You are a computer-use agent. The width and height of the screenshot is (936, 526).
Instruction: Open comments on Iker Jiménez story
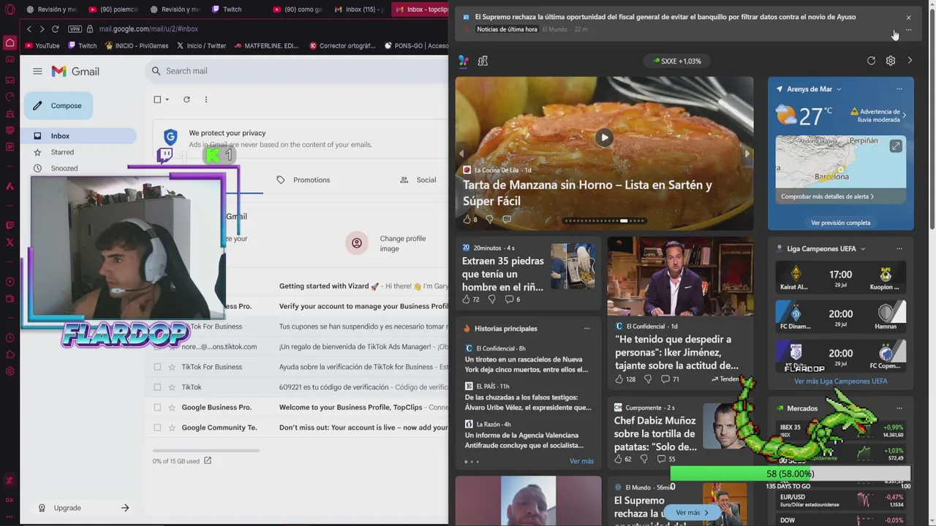(670, 379)
